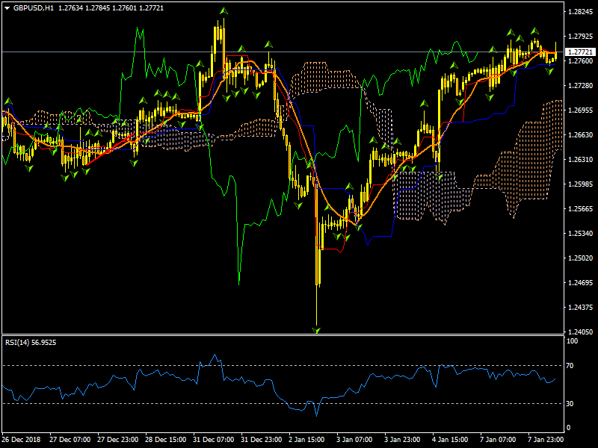598x448 pixels.
Task: Click the RSI 100 scale label
Action: point(573,341)
